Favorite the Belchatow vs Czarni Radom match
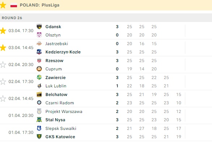212x144 pixels. pos(3,99)
